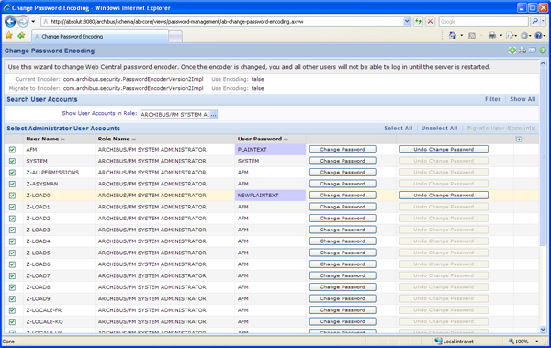Go back with the browser Back arrow
This screenshot has height=348, width=551.
pos(10,22)
